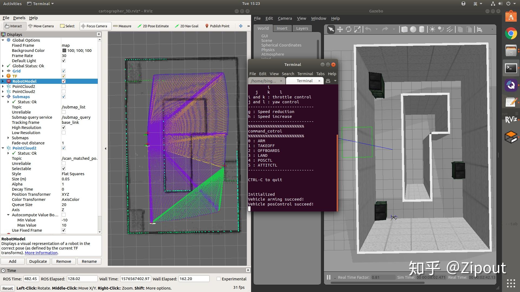Screen dimensions: 520x292
Task: Click the Add display button
Action: [12, 261]
